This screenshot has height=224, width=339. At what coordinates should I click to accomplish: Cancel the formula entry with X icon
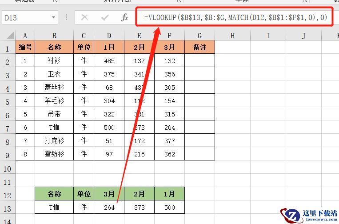[84, 17]
